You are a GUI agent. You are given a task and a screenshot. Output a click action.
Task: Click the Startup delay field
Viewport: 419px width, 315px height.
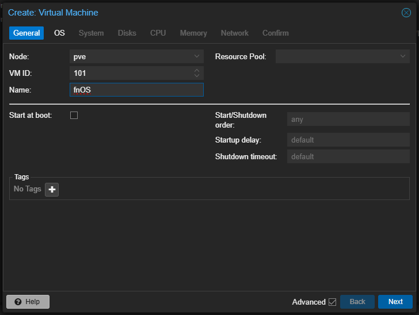348,140
